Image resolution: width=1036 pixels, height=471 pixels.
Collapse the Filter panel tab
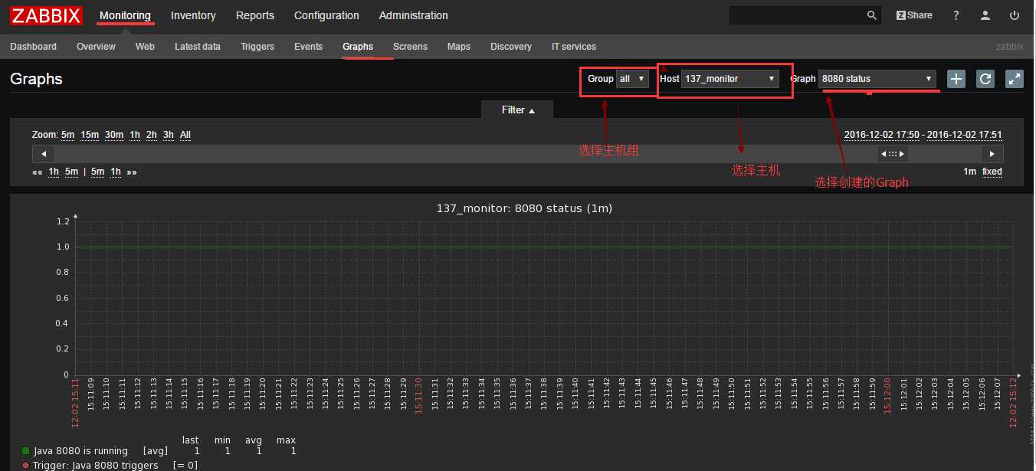517,110
